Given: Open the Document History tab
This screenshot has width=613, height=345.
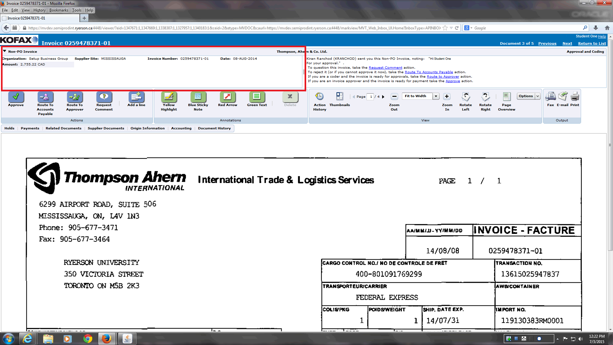Looking at the screenshot, I should point(214,128).
